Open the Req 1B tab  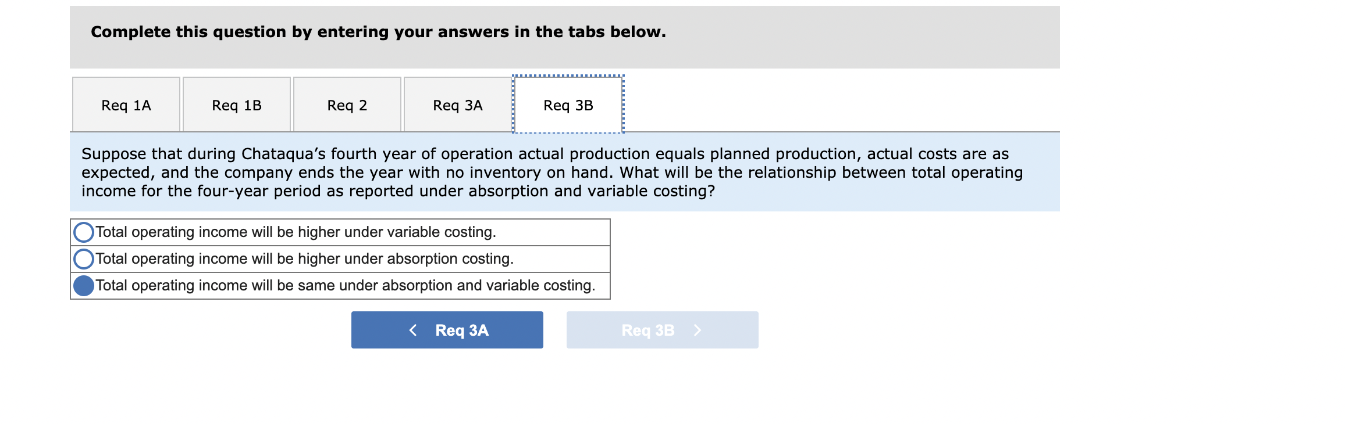click(x=236, y=105)
